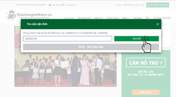Open the App Store download link
Image resolution: width=176 pixels, height=97 pixels.
[56, 5]
